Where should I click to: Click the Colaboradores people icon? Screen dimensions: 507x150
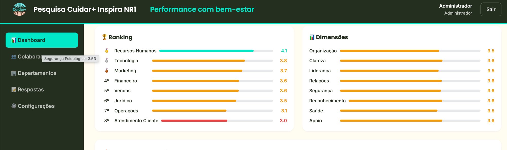click(x=14, y=57)
